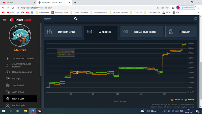Expand the hidden bookmarks chevron
This screenshot has width=202, height=114.
pos(199,12)
